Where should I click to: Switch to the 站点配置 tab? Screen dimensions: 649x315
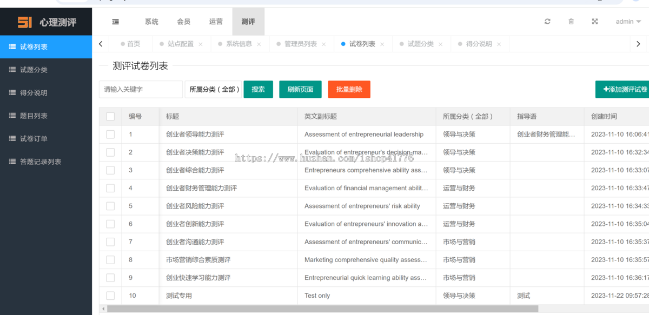tap(181, 44)
